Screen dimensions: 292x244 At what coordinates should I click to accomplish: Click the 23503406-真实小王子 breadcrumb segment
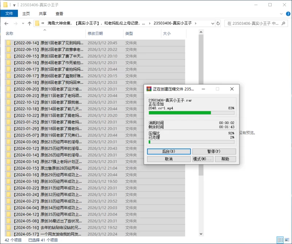[x=172, y=23]
